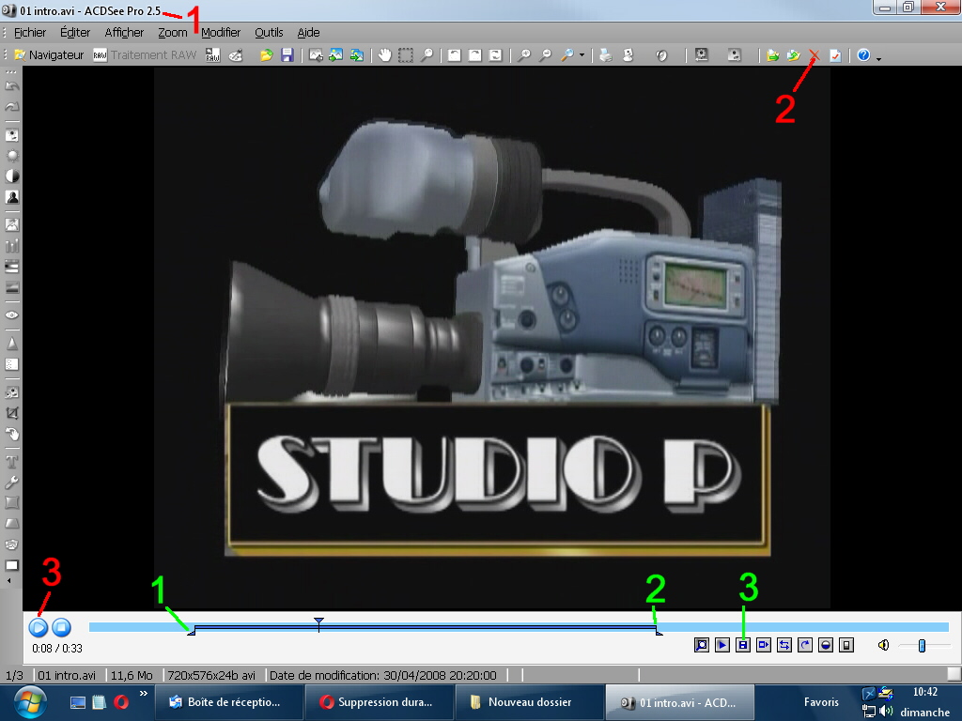Play the video with round play button
Image resolution: width=962 pixels, height=721 pixels.
coord(38,627)
